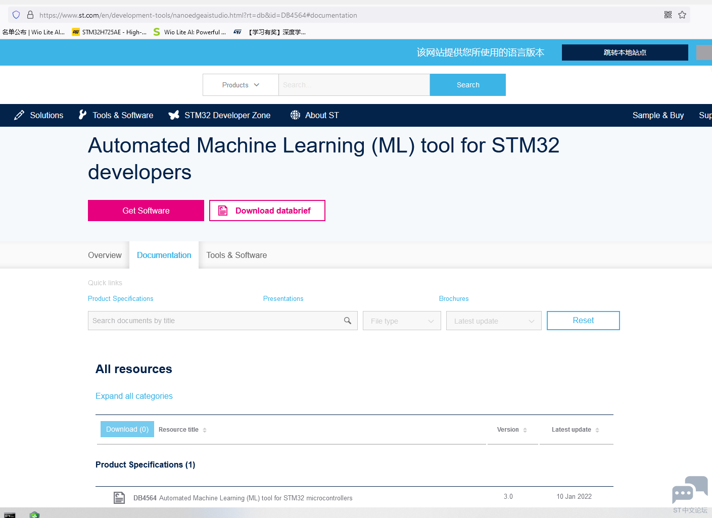712x518 pixels.
Task: Jump to Presentations quick link
Action: 283,298
